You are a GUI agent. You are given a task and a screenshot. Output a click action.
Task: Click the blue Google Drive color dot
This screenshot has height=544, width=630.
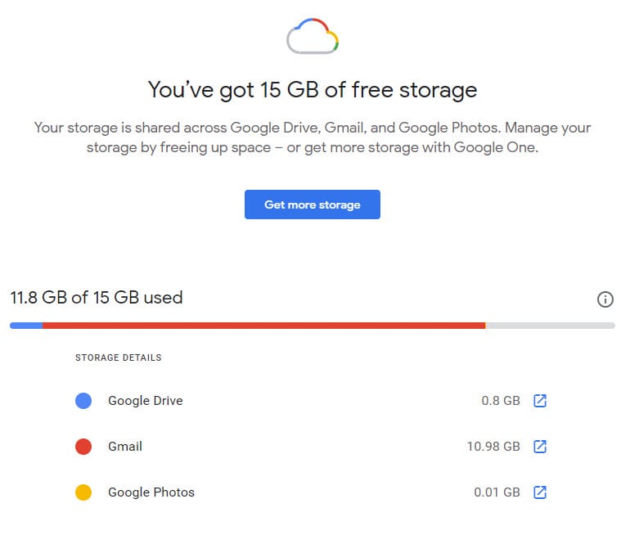[83, 401]
